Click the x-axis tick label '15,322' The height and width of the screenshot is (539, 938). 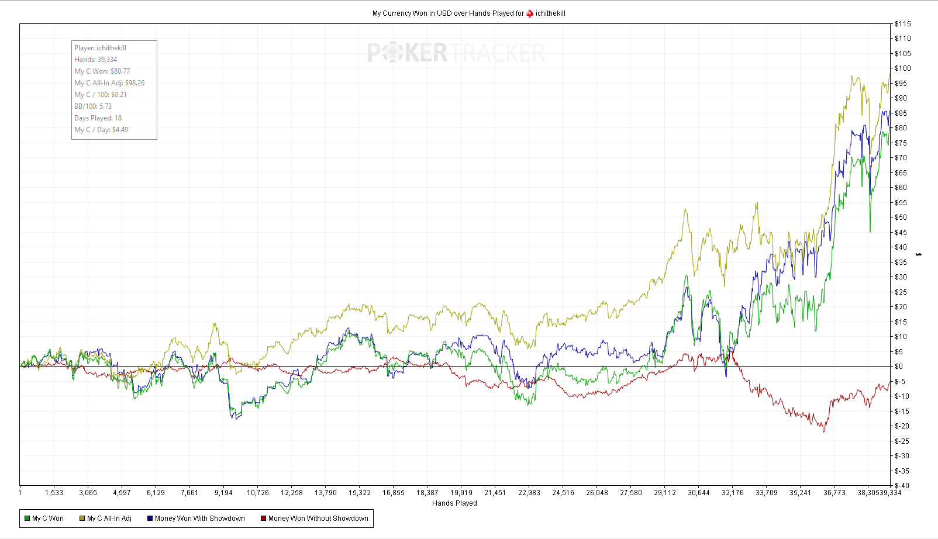[x=360, y=493]
